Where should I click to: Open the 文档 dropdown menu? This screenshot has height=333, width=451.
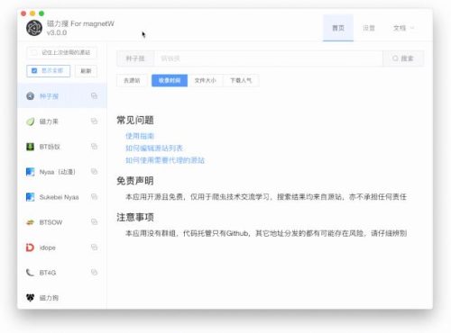(x=403, y=28)
